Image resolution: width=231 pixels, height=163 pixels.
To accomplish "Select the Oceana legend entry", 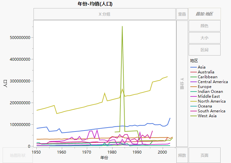I will click(201, 106).
